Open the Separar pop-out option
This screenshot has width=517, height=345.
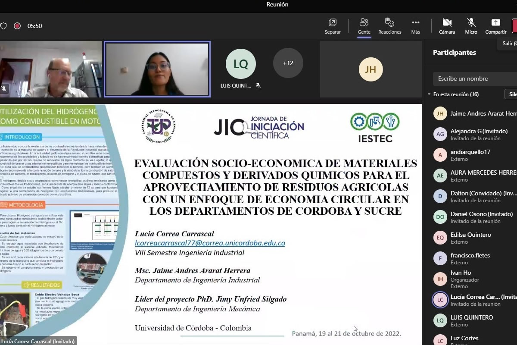(333, 26)
